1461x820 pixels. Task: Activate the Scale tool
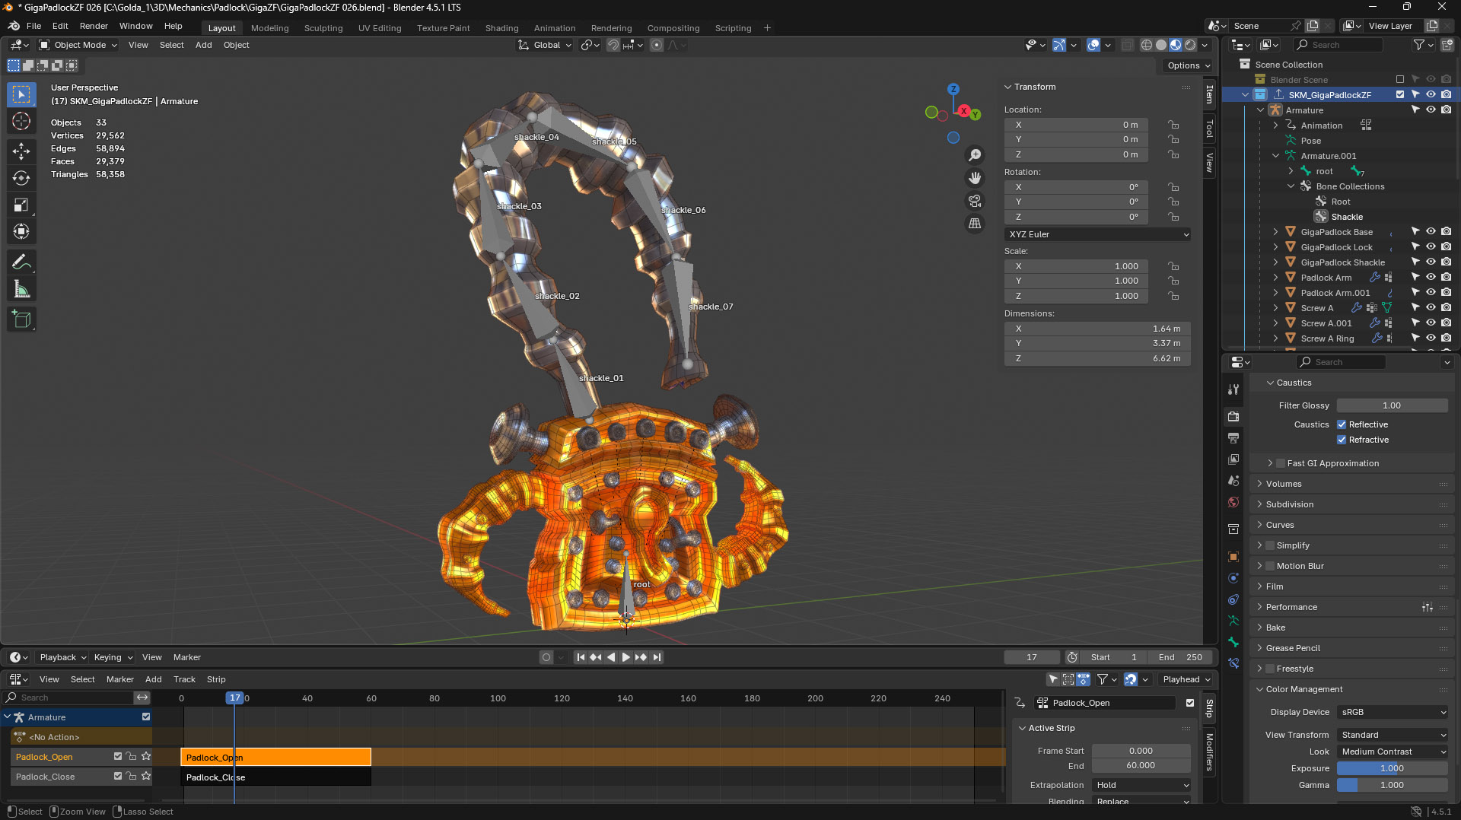click(x=21, y=204)
